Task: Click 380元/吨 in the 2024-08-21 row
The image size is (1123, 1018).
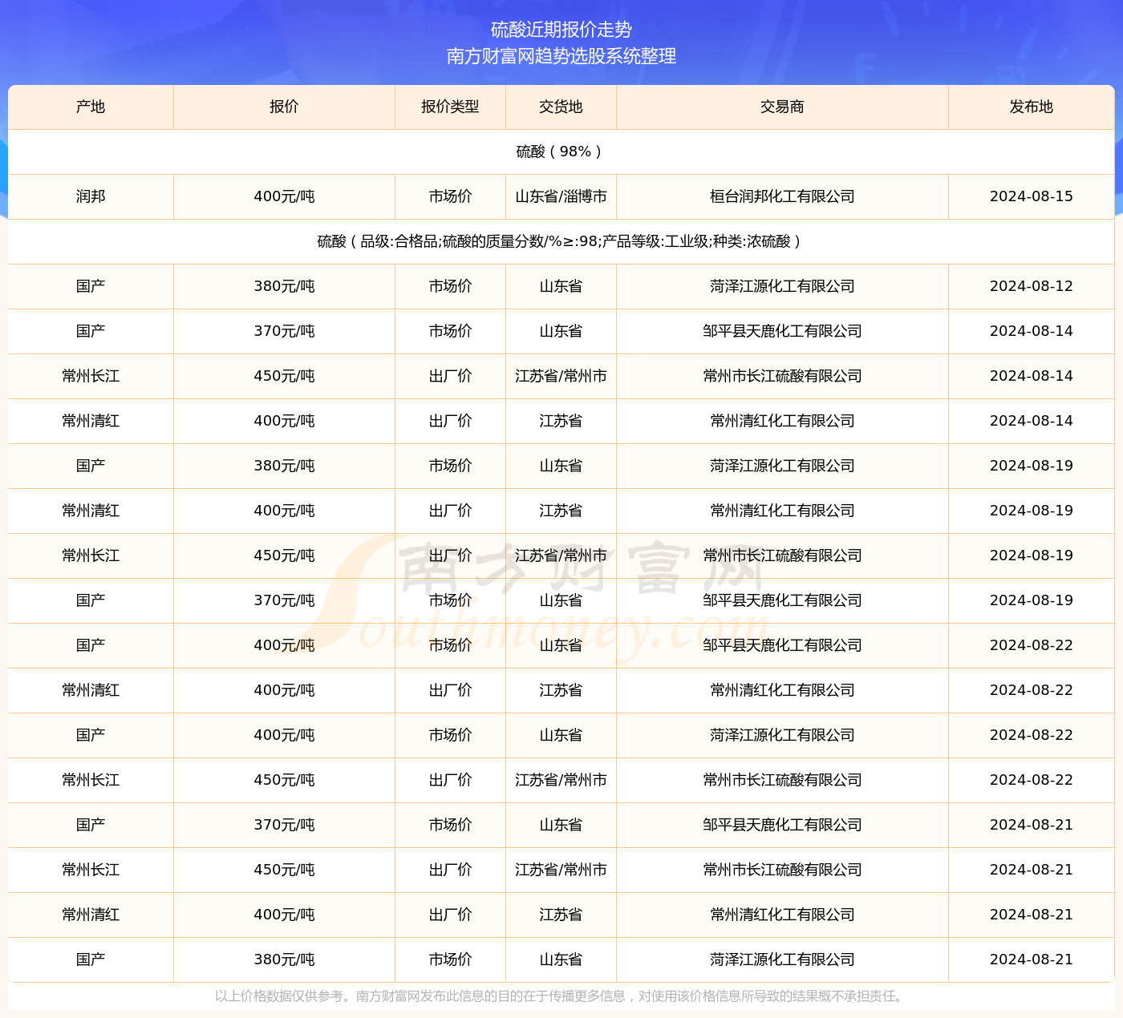Action: [x=284, y=959]
